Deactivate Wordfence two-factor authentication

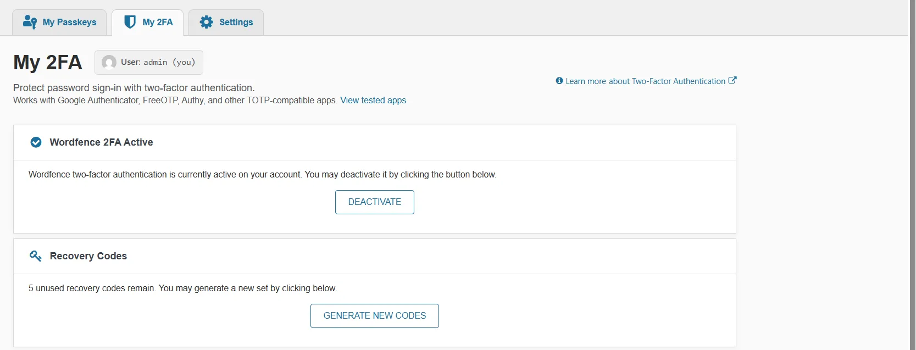pos(375,202)
